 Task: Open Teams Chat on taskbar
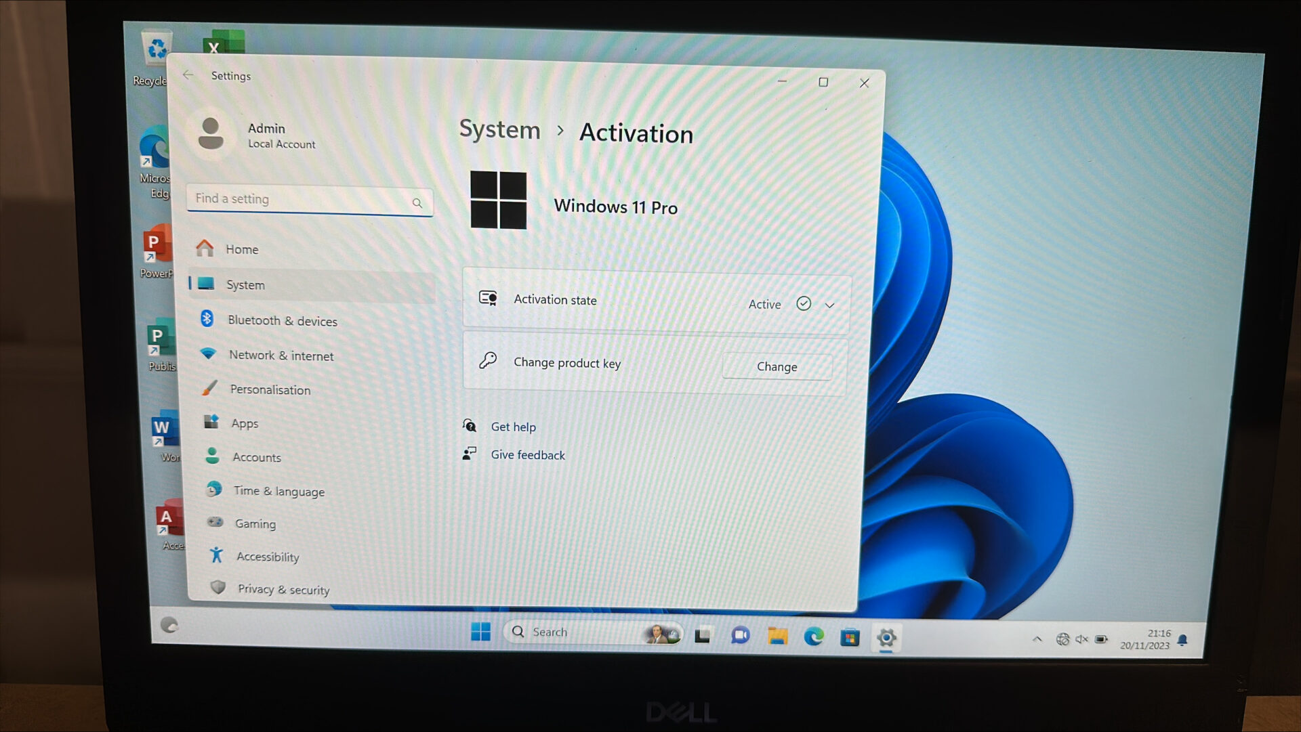740,635
